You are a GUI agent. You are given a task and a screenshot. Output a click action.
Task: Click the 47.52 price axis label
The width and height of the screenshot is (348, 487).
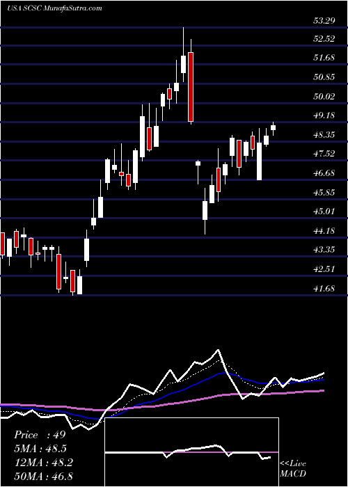tap(325, 154)
